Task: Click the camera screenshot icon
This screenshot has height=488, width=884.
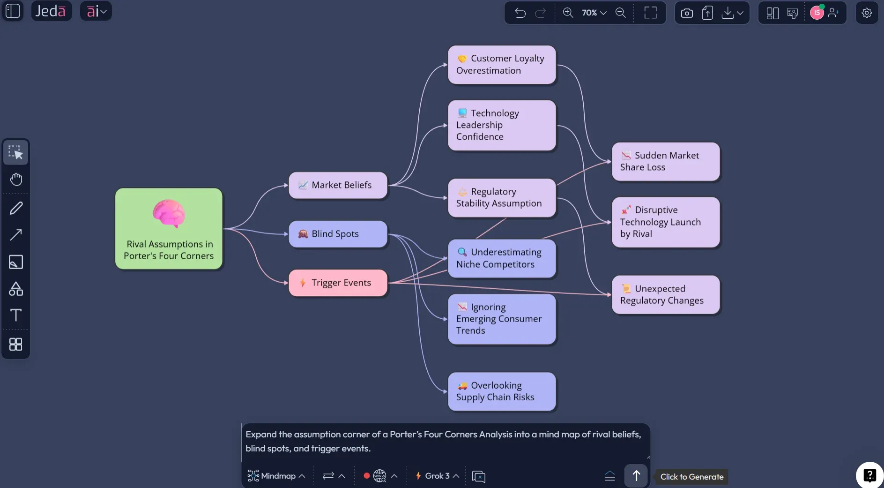Action: coord(687,13)
